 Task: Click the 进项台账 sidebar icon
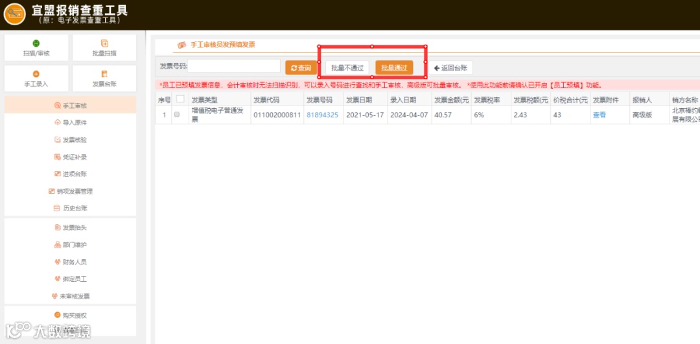57,174
